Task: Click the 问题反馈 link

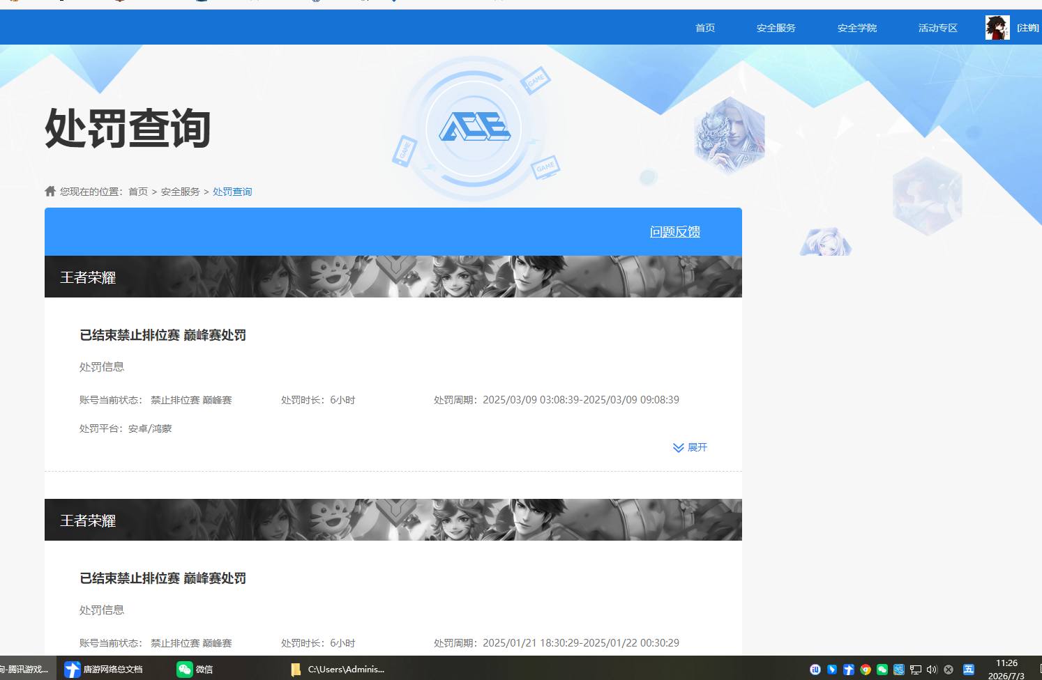Action: click(675, 232)
